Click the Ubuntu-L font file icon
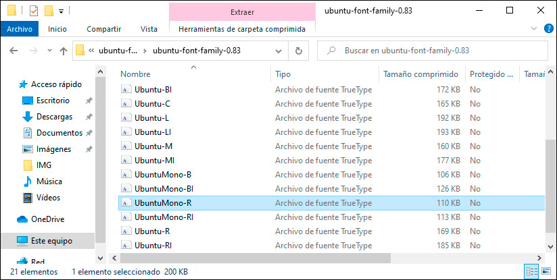Viewport: 557px width, 280px height. [x=126, y=118]
